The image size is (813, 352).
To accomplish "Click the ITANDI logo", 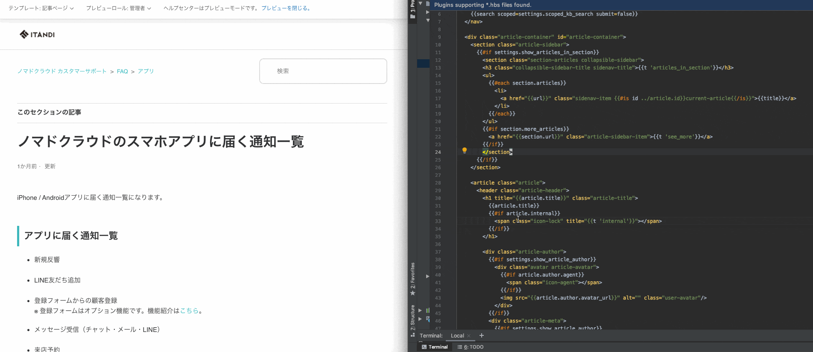I will (x=37, y=35).
